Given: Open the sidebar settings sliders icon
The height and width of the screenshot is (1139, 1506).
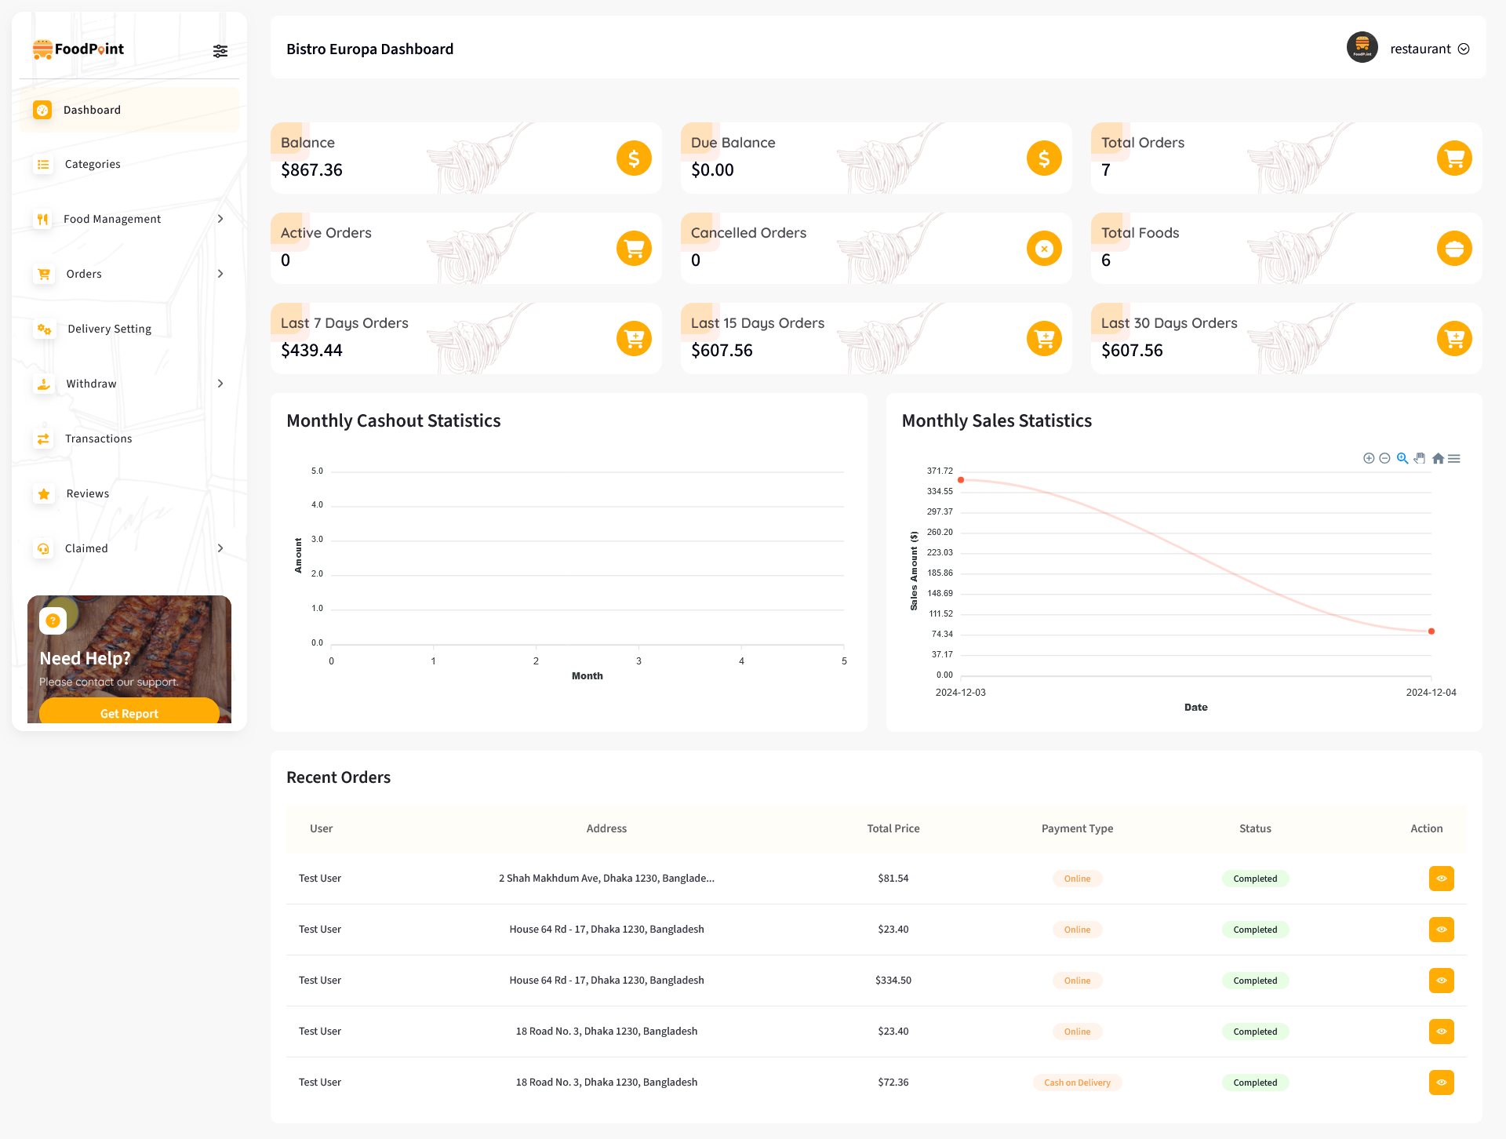Looking at the screenshot, I should (x=220, y=50).
